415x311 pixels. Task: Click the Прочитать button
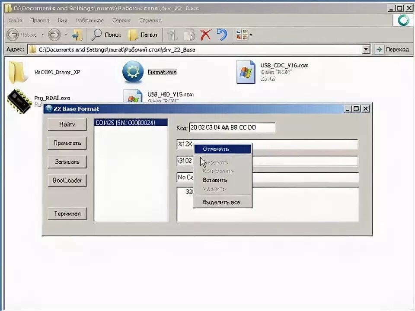67,143
